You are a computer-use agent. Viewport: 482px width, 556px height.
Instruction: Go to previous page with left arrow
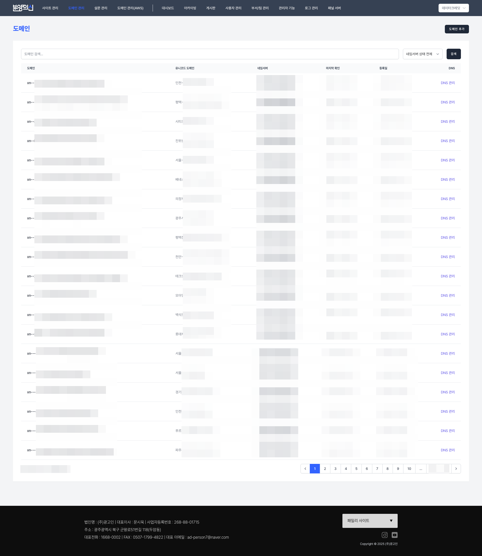click(x=305, y=469)
